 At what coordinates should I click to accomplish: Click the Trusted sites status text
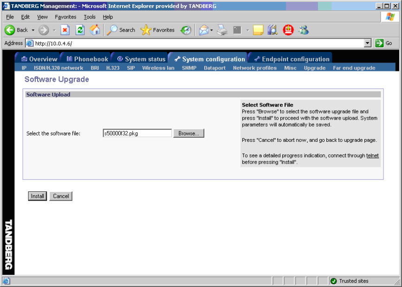(354, 281)
